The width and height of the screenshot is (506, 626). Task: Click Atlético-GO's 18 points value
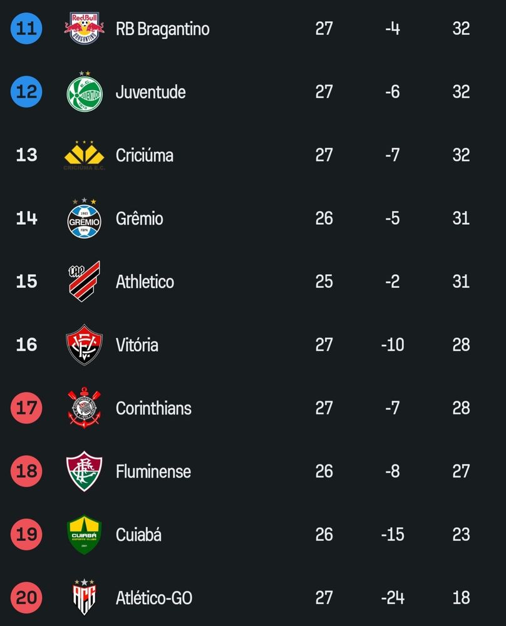[461, 598]
